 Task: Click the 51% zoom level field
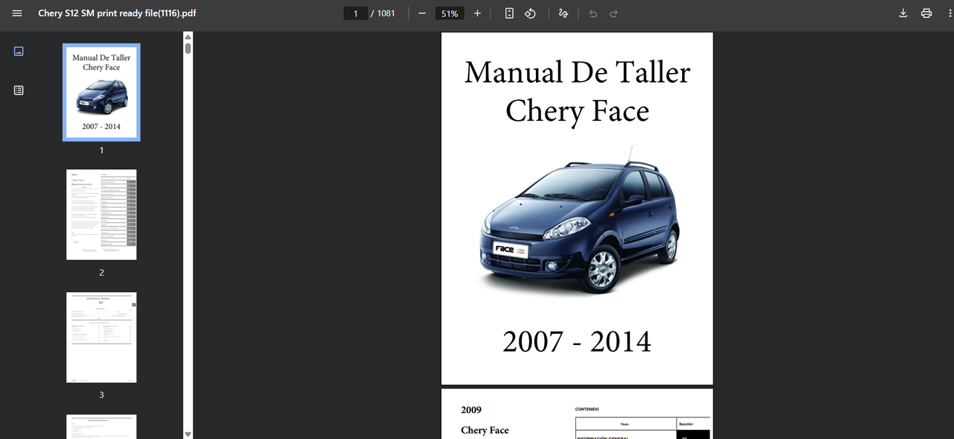point(449,13)
